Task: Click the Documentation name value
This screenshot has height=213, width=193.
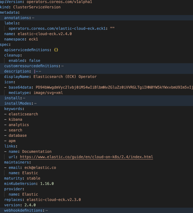Action: click(37, 152)
